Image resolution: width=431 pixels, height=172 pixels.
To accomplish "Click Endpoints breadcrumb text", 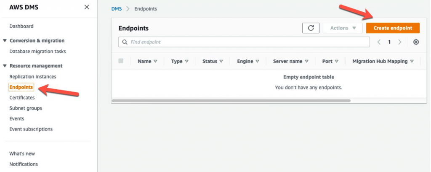I will pyautogui.click(x=146, y=9).
